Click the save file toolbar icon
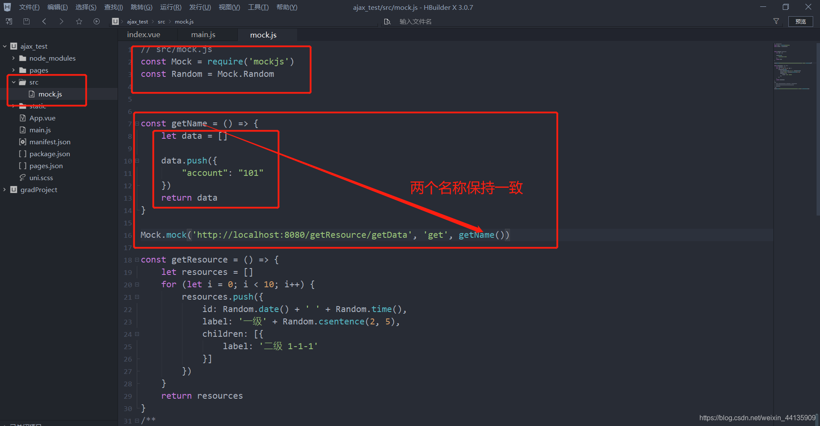 click(27, 21)
